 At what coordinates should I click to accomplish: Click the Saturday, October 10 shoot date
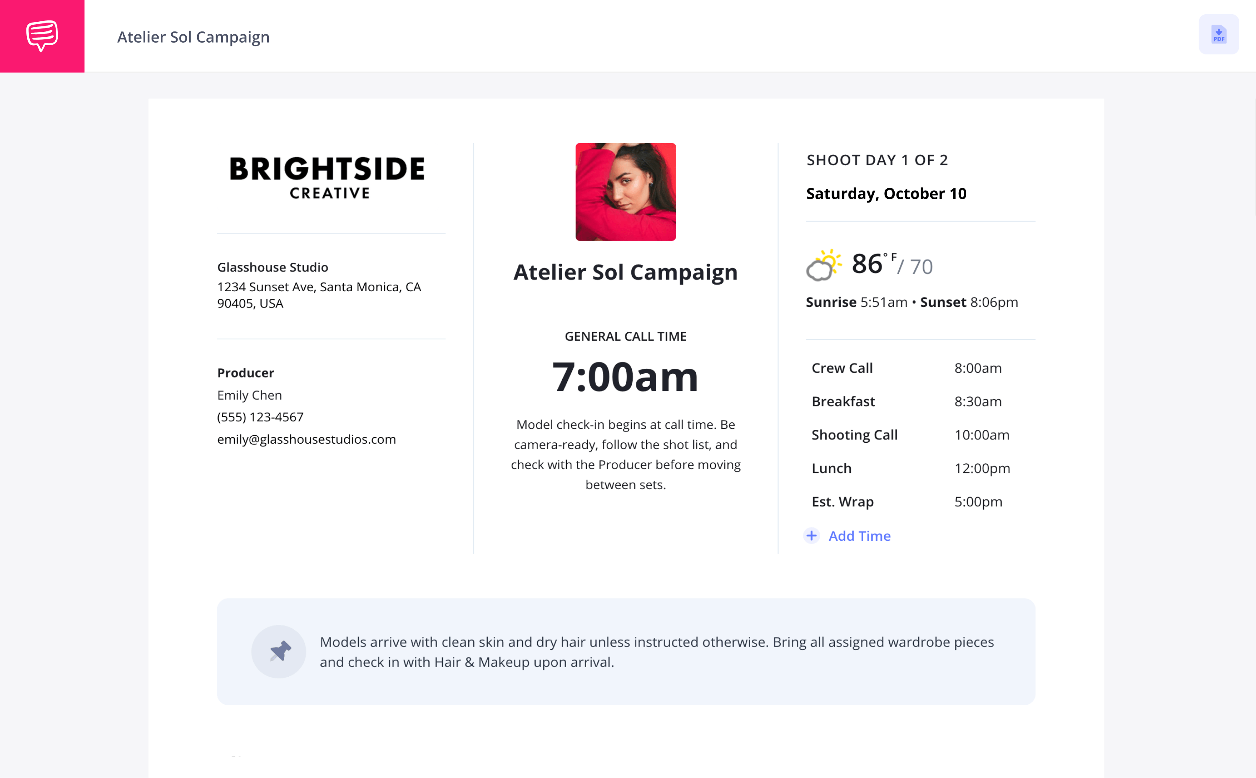(x=886, y=194)
